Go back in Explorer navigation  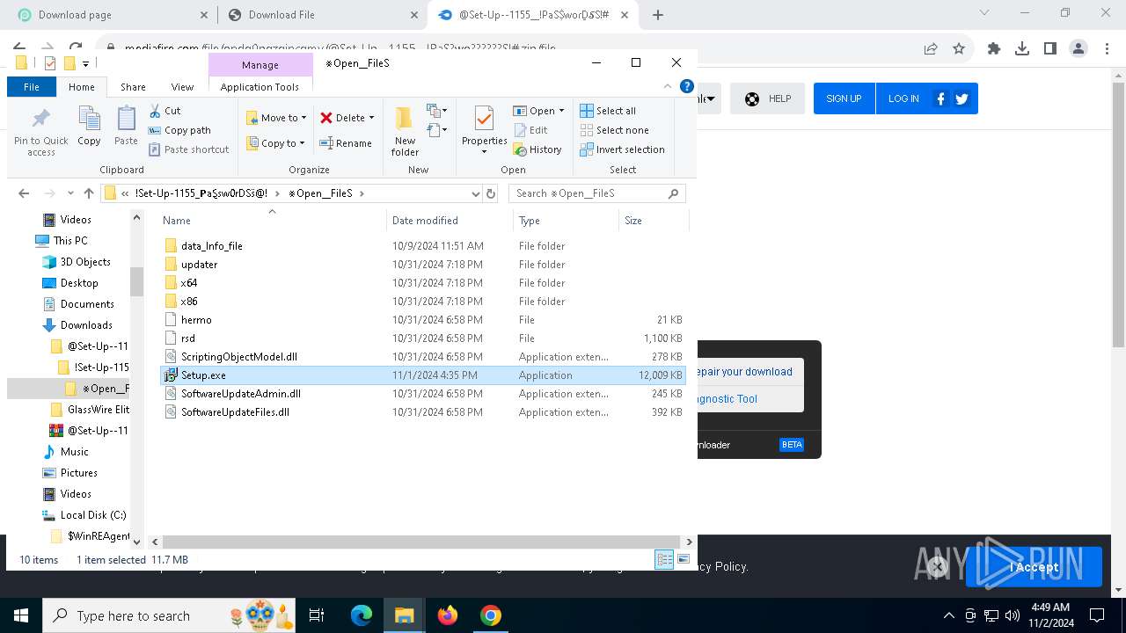tap(24, 193)
